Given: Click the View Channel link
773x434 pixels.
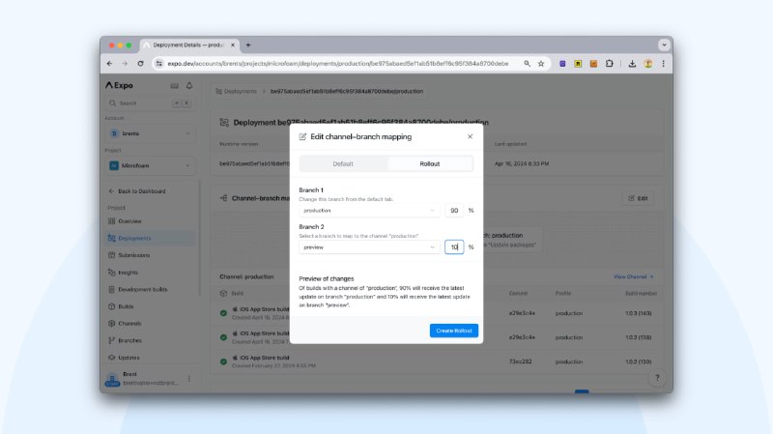Looking at the screenshot, I should pos(634,276).
